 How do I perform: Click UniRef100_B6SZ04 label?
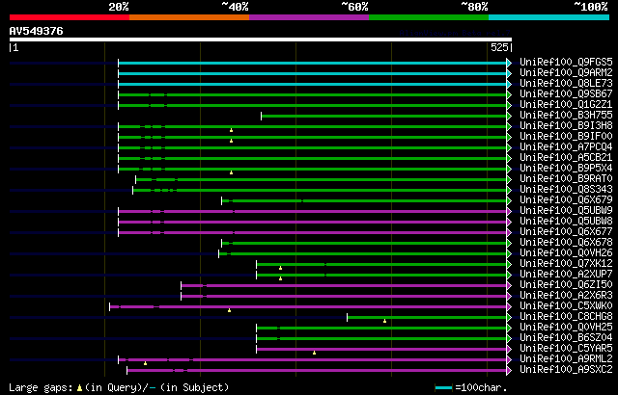tap(566, 338)
